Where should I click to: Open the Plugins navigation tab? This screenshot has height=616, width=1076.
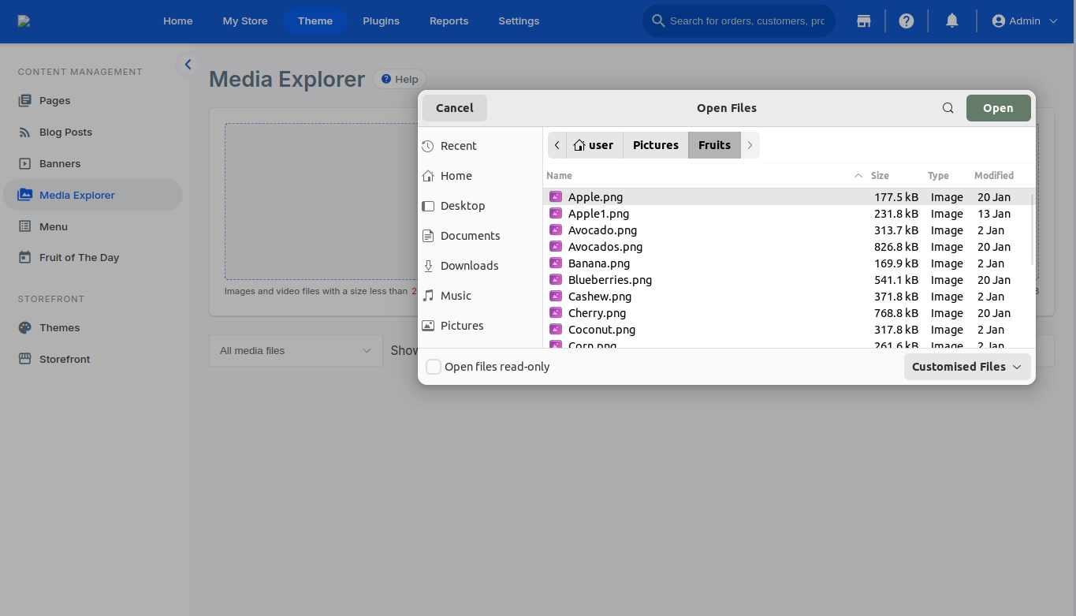click(x=381, y=21)
